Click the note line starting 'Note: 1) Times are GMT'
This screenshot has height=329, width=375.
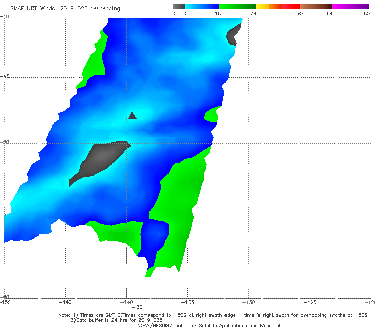tap(213, 315)
